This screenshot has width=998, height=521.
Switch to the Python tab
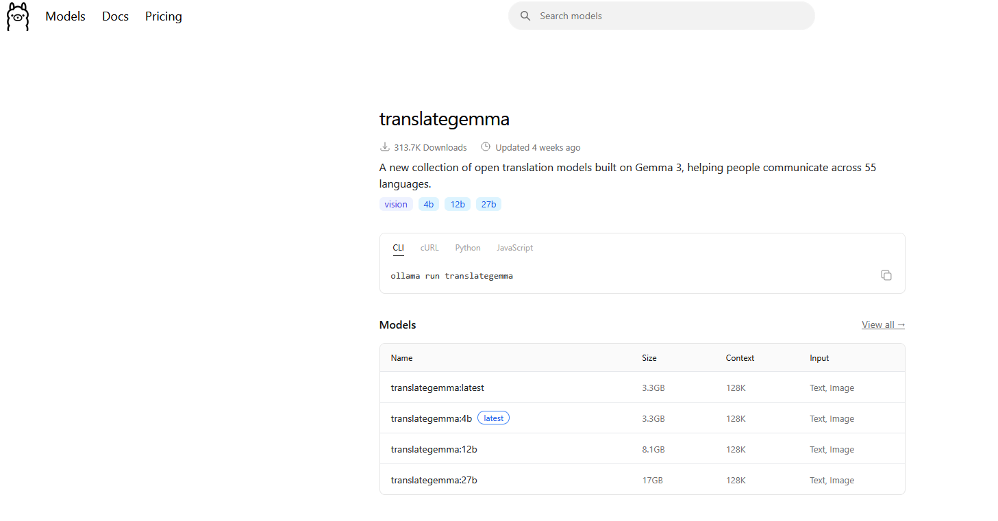468,248
